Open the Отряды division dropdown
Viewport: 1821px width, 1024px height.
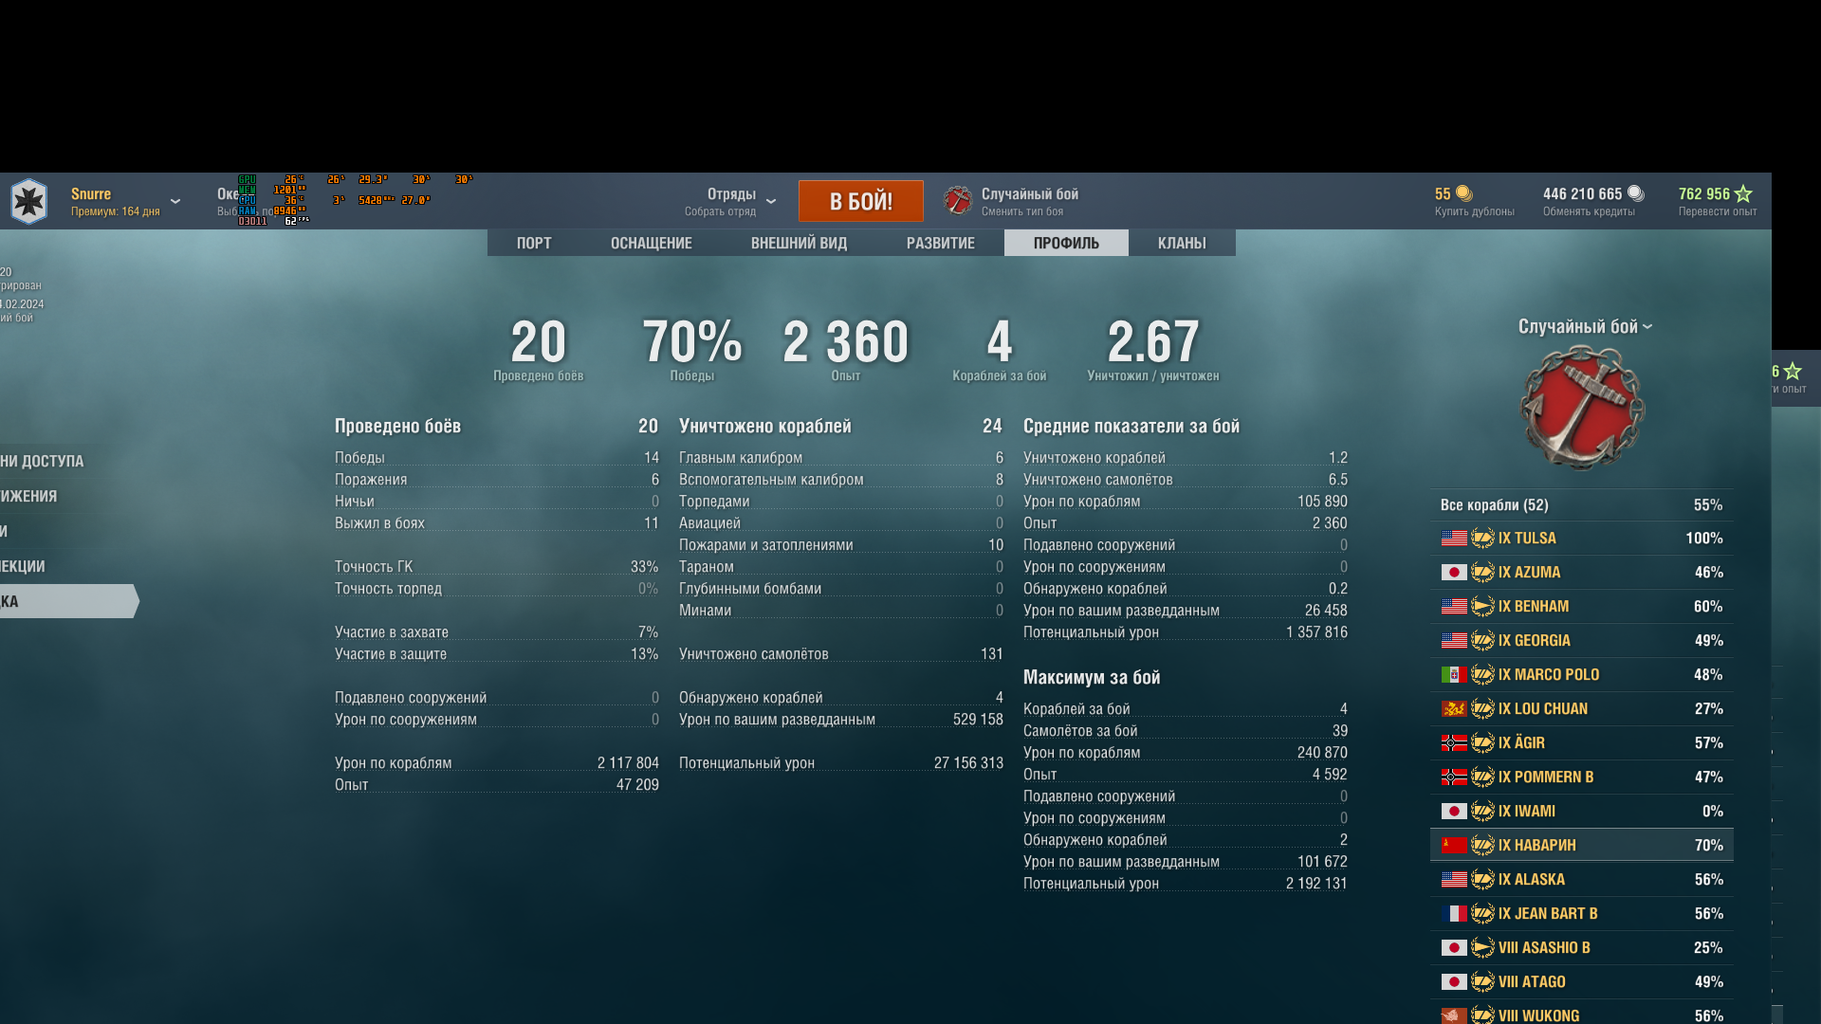point(770,201)
